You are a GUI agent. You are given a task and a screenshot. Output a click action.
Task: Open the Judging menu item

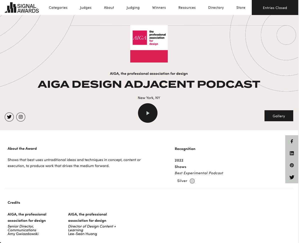click(133, 8)
